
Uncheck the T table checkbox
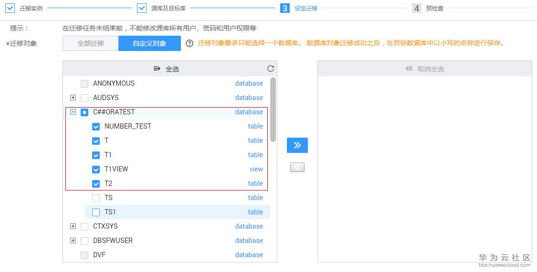[96, 141]
